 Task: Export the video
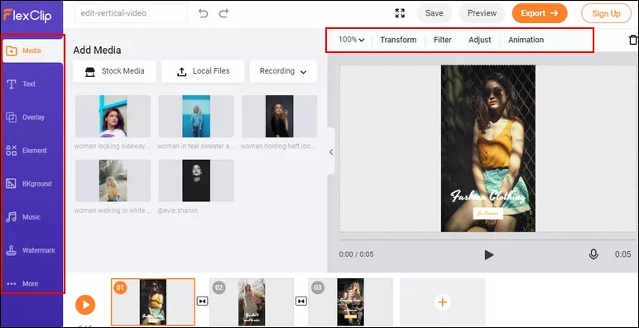coord(540,13)
